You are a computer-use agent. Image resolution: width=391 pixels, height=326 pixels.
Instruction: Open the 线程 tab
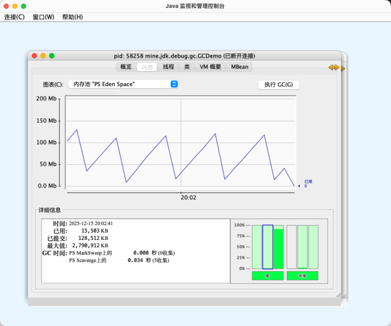tap(169, 67)
